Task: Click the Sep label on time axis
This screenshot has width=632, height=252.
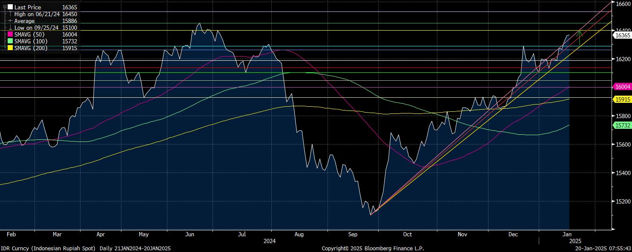Action: click(352, 234)
